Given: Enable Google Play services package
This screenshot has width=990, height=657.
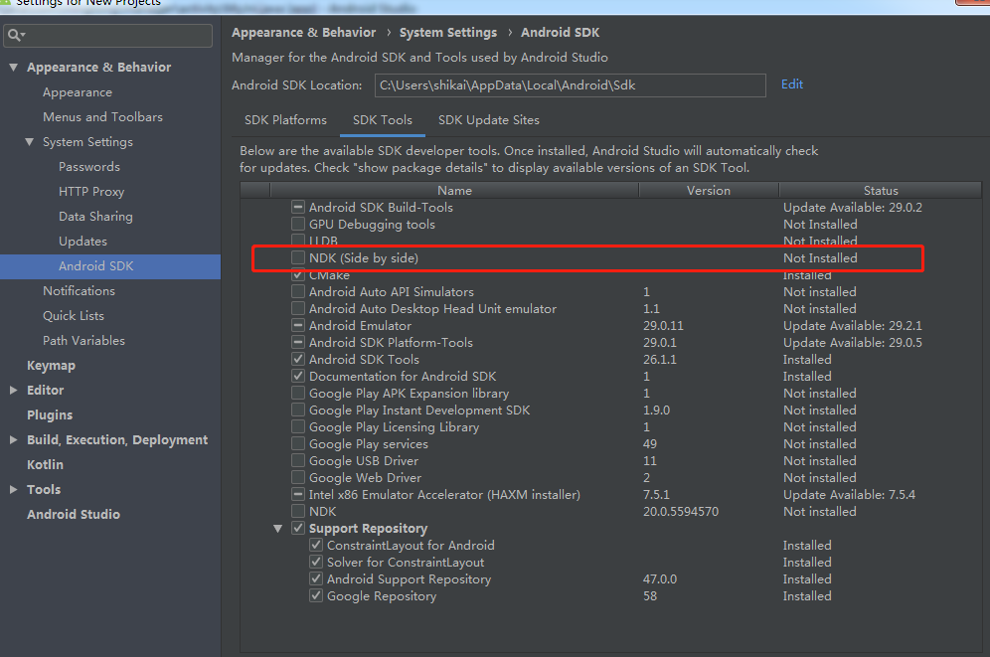Looking at the screenshot, I should point(298,443).
